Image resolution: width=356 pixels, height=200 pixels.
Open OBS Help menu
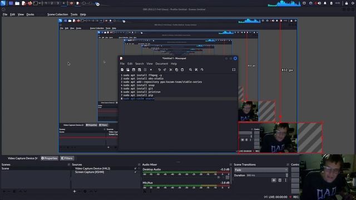(83, 14)
